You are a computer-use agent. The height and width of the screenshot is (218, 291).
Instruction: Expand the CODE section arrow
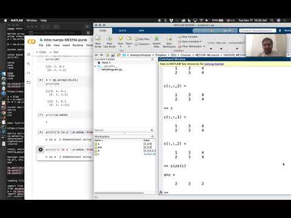(211, 48)
